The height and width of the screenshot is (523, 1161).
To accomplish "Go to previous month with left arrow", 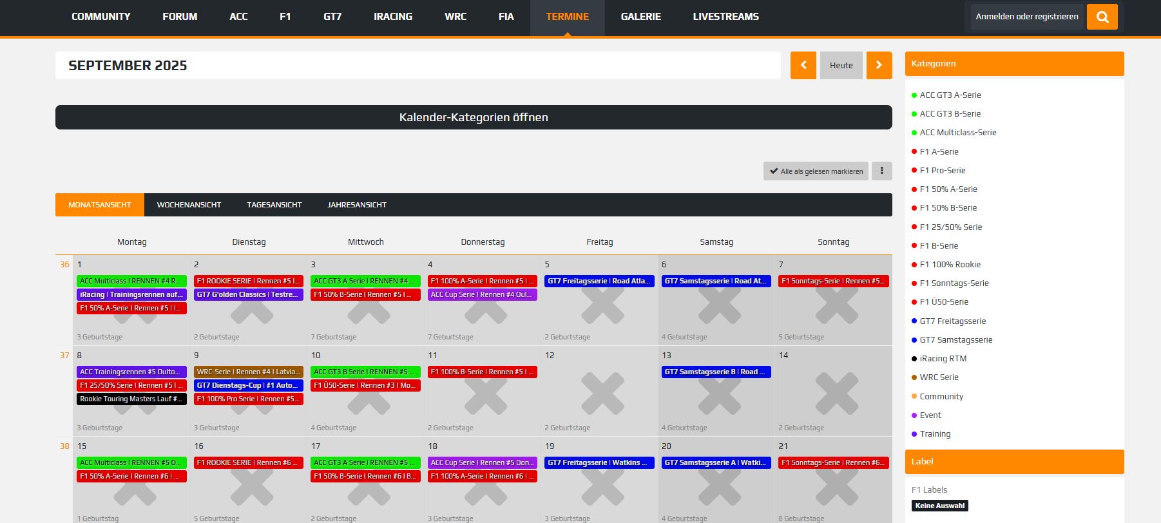I will click(x=803, y=65).
